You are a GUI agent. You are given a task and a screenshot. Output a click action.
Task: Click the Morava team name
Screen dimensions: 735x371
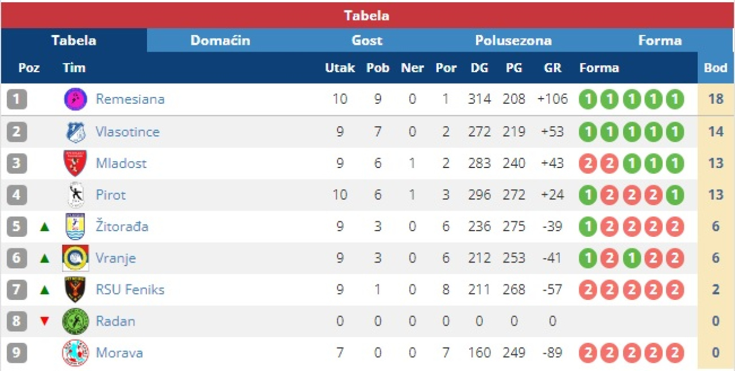point(119,353)
